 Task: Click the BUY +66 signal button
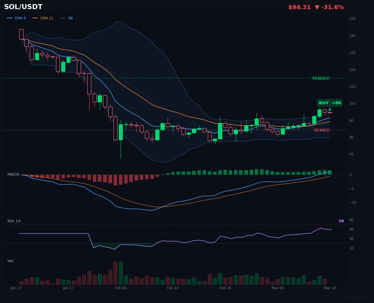[x=330, y=103]
